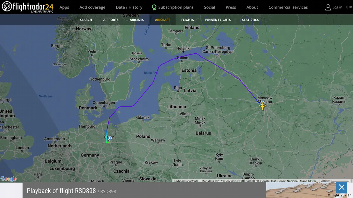Click the user account icon

pyautogui.click(x=328, y=7)
